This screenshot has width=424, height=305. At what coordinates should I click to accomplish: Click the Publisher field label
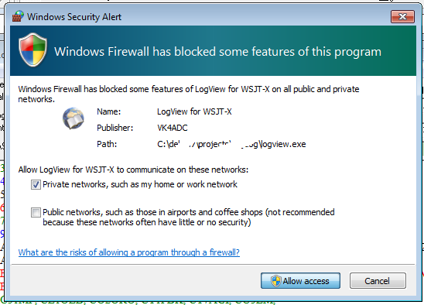(115, 128)
